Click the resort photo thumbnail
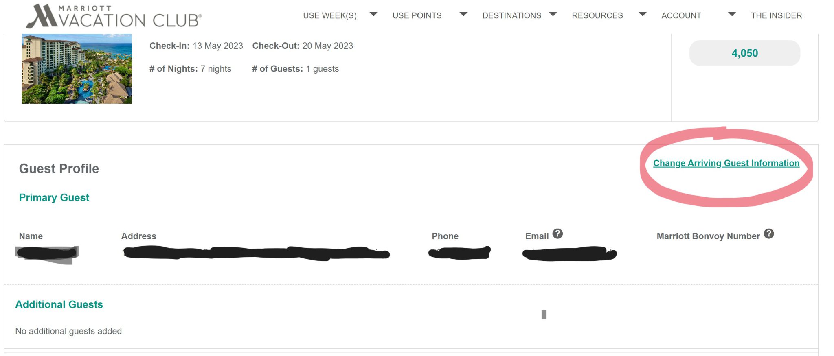The width and height of the screenshot is (834, 356). point(77,69)
